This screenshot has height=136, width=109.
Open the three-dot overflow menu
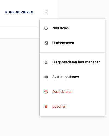(x=46, y=12)
